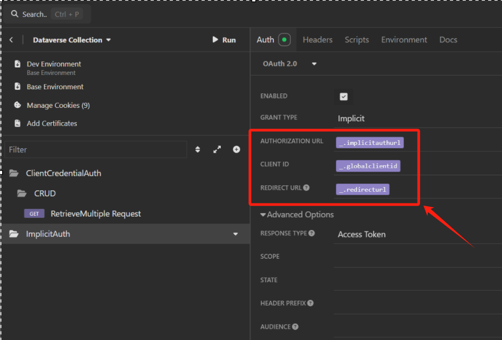This screenshot has height=340, width=502.
Task: Collapse the ClientCredentialAuth folder
Action: coord(63,173)
